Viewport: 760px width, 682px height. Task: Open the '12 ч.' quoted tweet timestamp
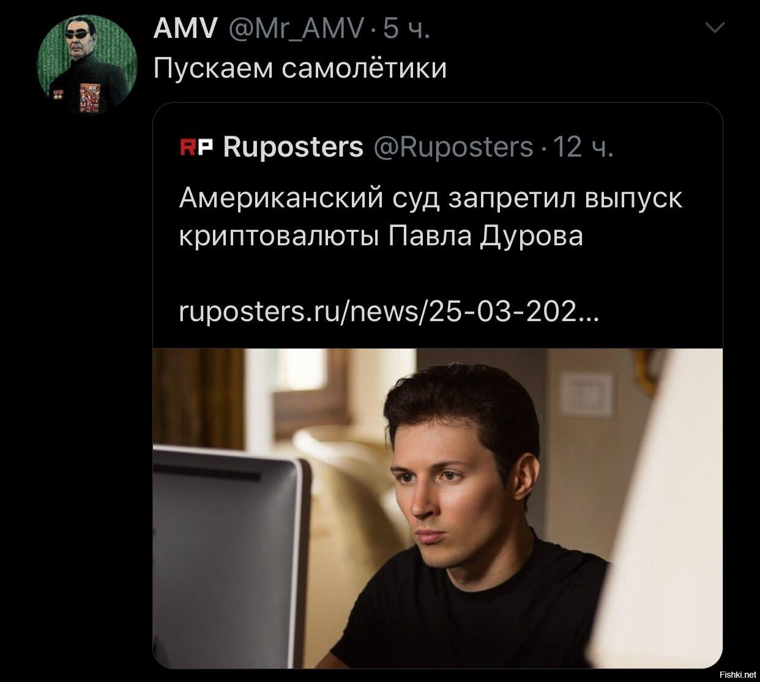pos(582,147)
